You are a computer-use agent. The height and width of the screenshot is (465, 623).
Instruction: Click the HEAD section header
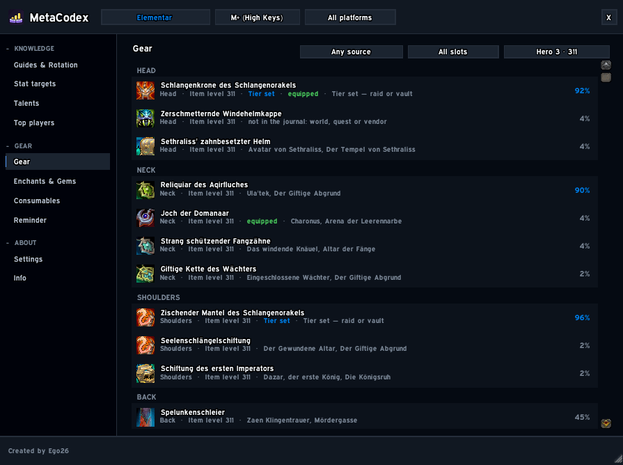point(146,71)
